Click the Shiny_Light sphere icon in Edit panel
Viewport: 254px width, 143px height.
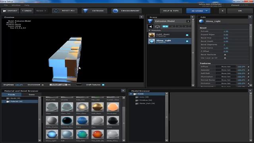click(201, 21)
